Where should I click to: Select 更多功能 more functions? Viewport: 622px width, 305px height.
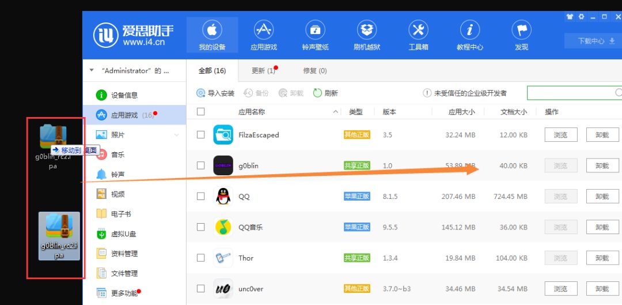tap(134, 293)
